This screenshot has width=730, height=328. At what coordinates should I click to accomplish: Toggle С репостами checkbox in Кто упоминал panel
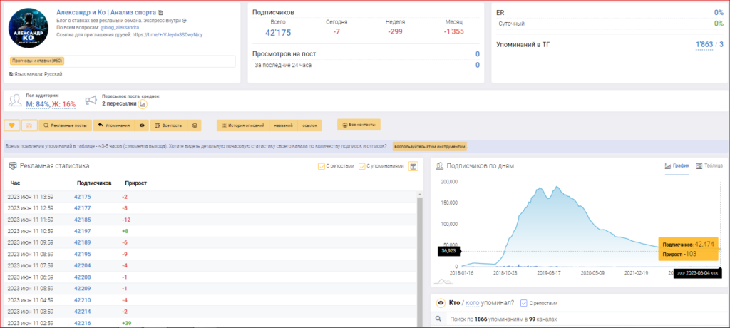point(525,302)
